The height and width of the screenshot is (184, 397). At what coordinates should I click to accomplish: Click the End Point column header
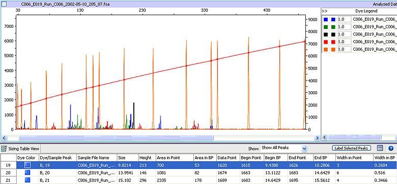tap(300, 158)
